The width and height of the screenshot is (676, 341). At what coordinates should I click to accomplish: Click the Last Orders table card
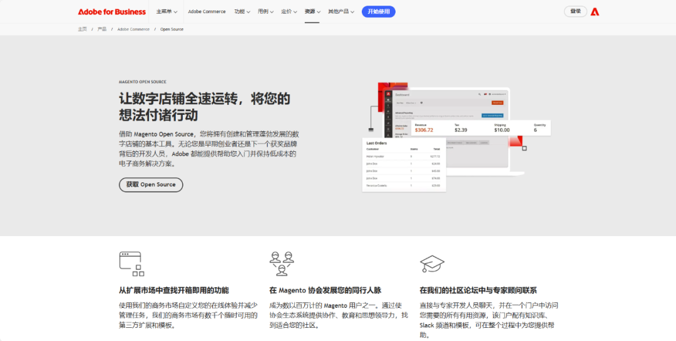[404, 165]
